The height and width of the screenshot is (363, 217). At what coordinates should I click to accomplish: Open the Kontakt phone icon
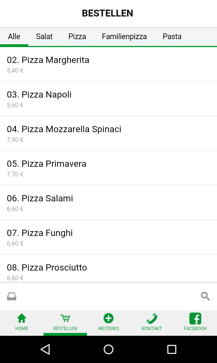[x=152, y=318]
